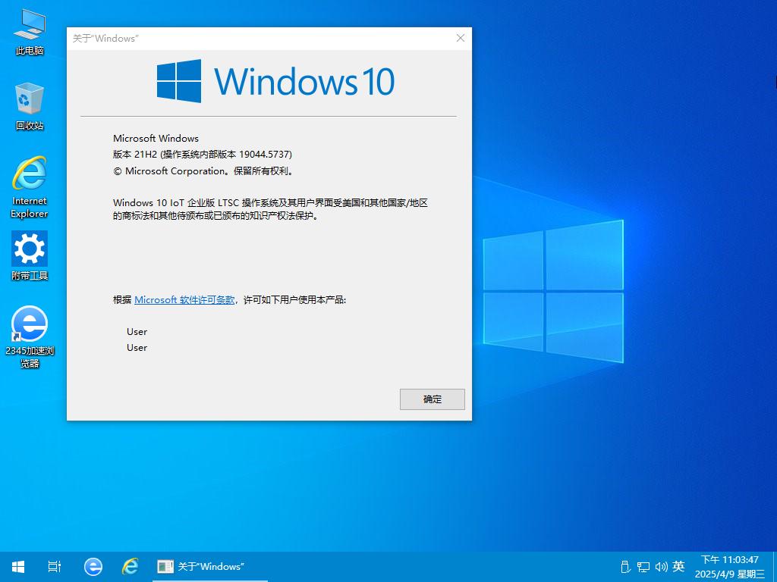
Task: Close the 关于"Windows" dialog with X
Action: (x=461, y=38)
